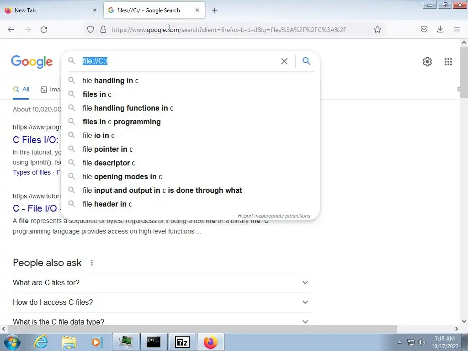Click inside the Google search input field
This screenshot has width=468, height=351.
(179, 61)
